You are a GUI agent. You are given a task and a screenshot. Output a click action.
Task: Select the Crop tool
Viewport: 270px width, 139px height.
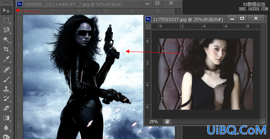(x=6, y=49)
